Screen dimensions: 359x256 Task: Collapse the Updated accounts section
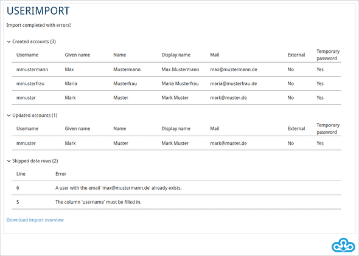point(32,116)
